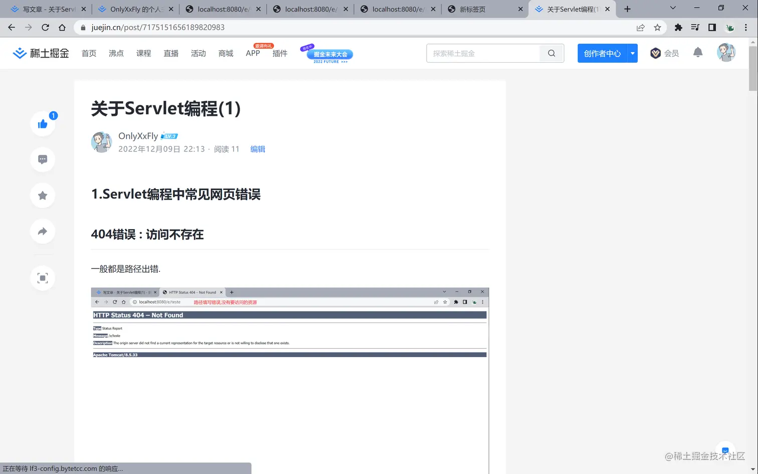
Task: Click the 阅读 11 read count
Action: pos(227,149)
